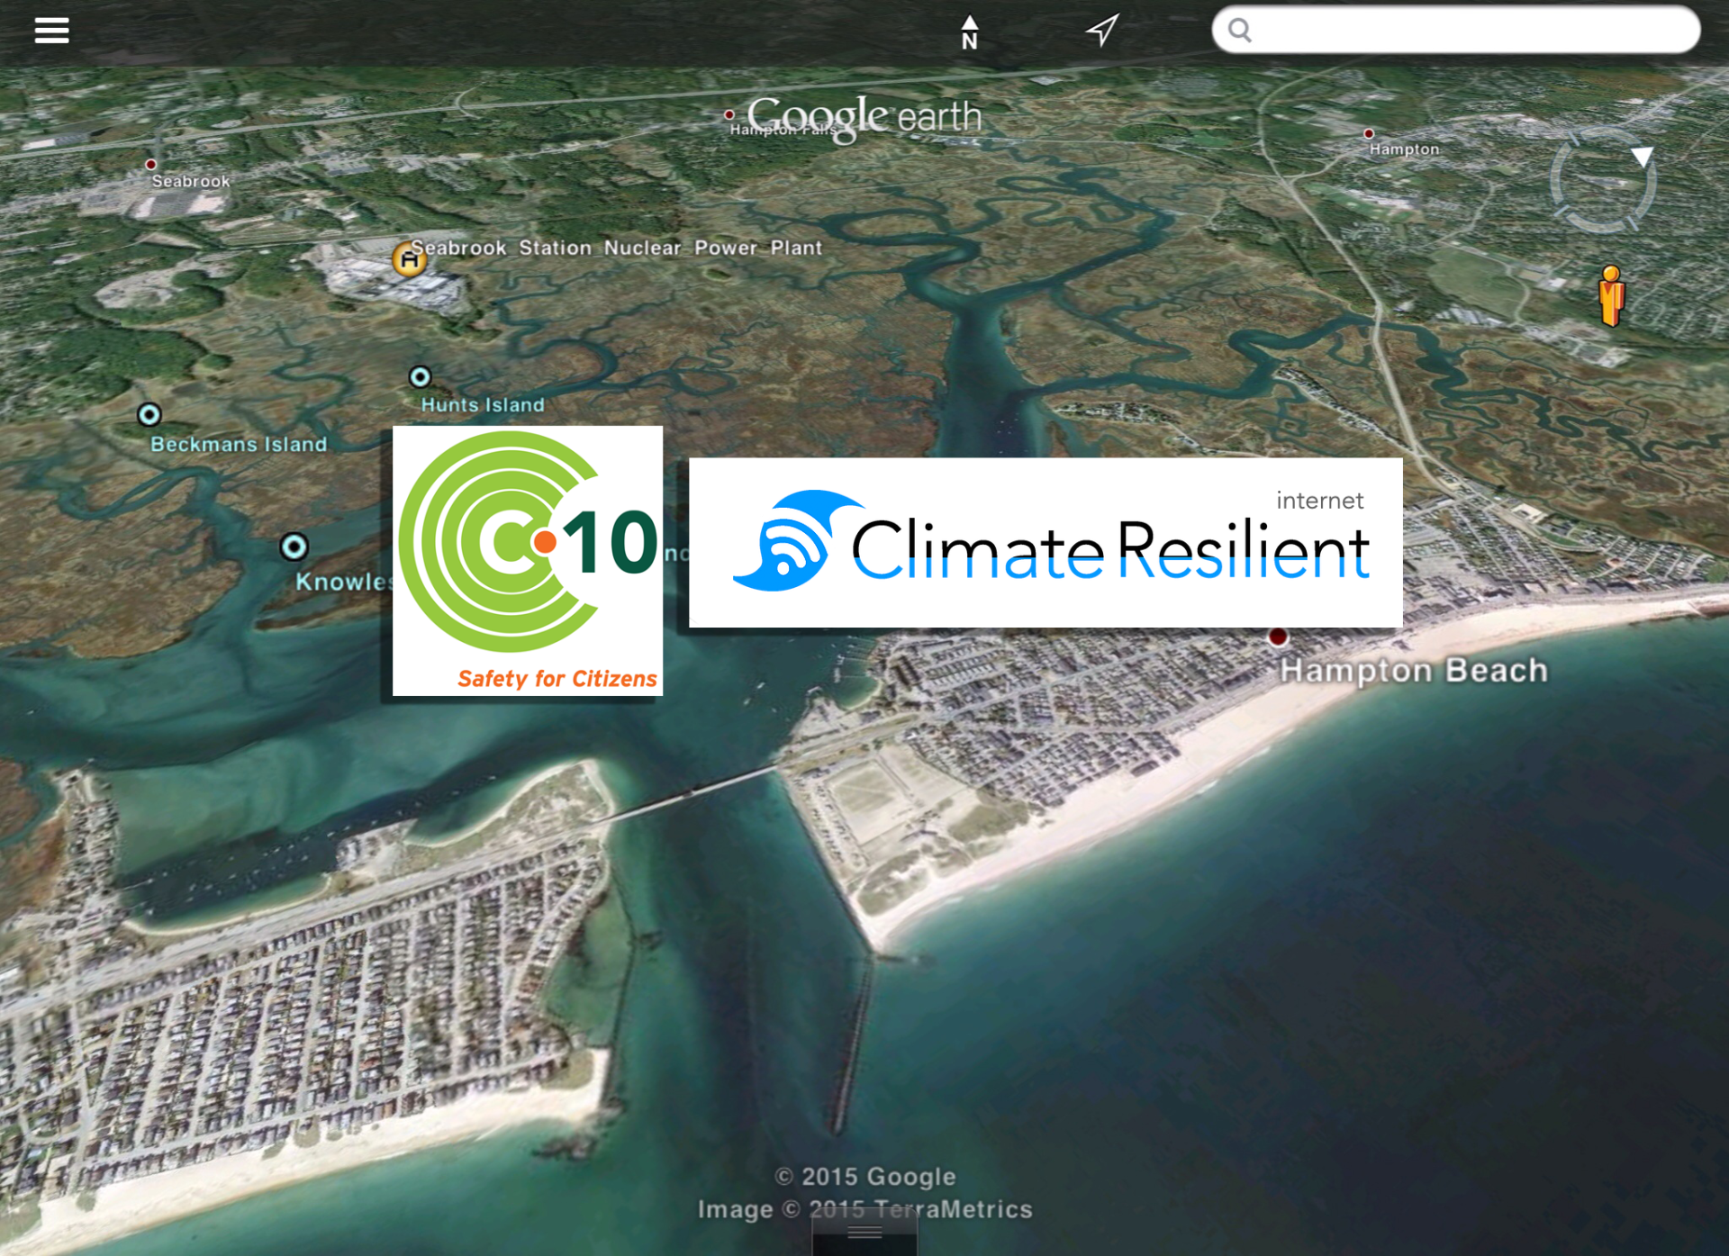Click the Hampton town label
This screenshot has width=1729, height=1256.
tap(1404, 149)
